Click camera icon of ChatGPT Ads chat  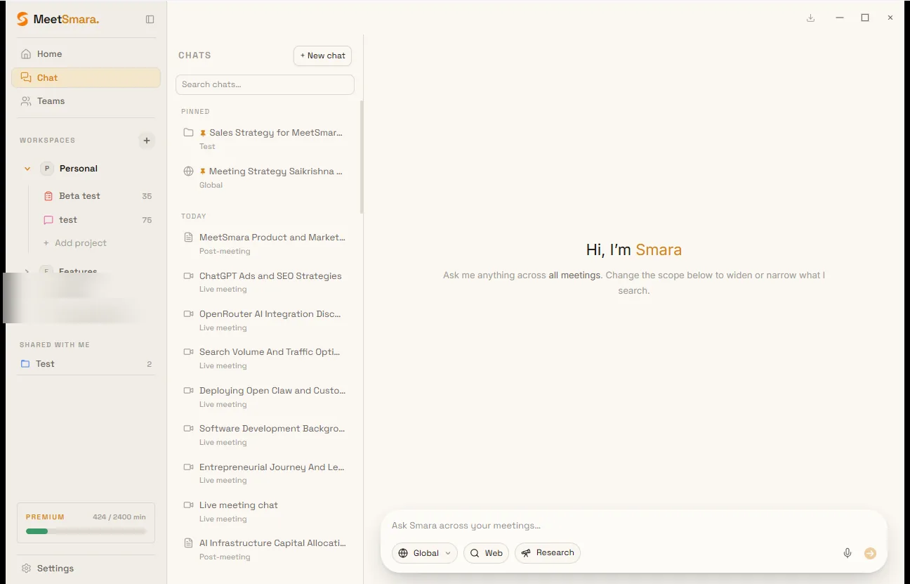click(188, 276)
